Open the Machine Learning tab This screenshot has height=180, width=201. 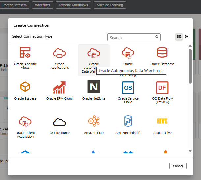[x=110, y=5]
